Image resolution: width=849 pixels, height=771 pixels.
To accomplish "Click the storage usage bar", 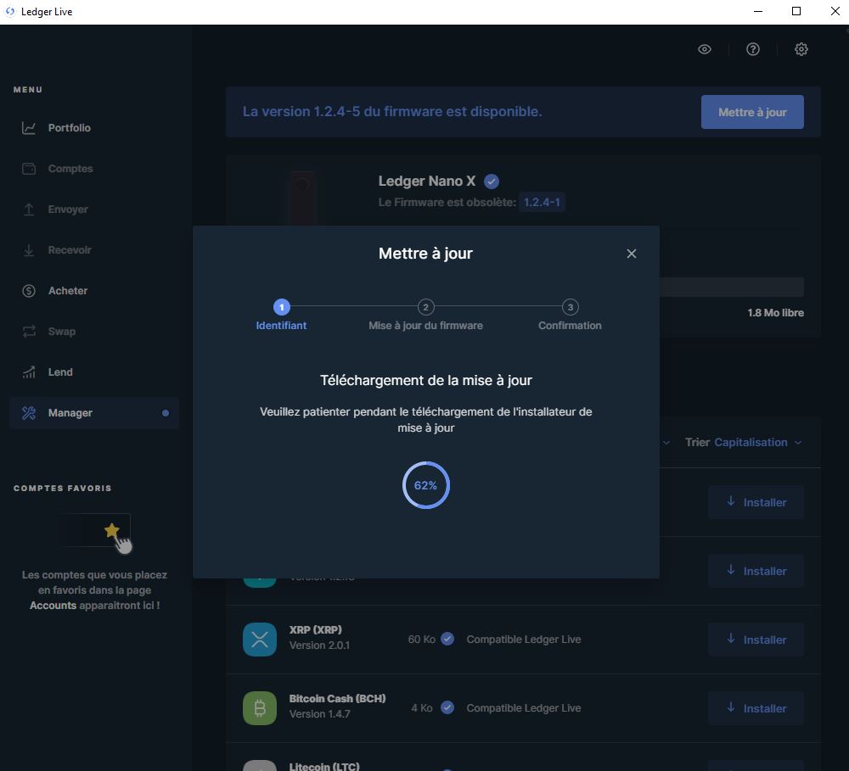I will pyautogui.click(x=731, y=287).
